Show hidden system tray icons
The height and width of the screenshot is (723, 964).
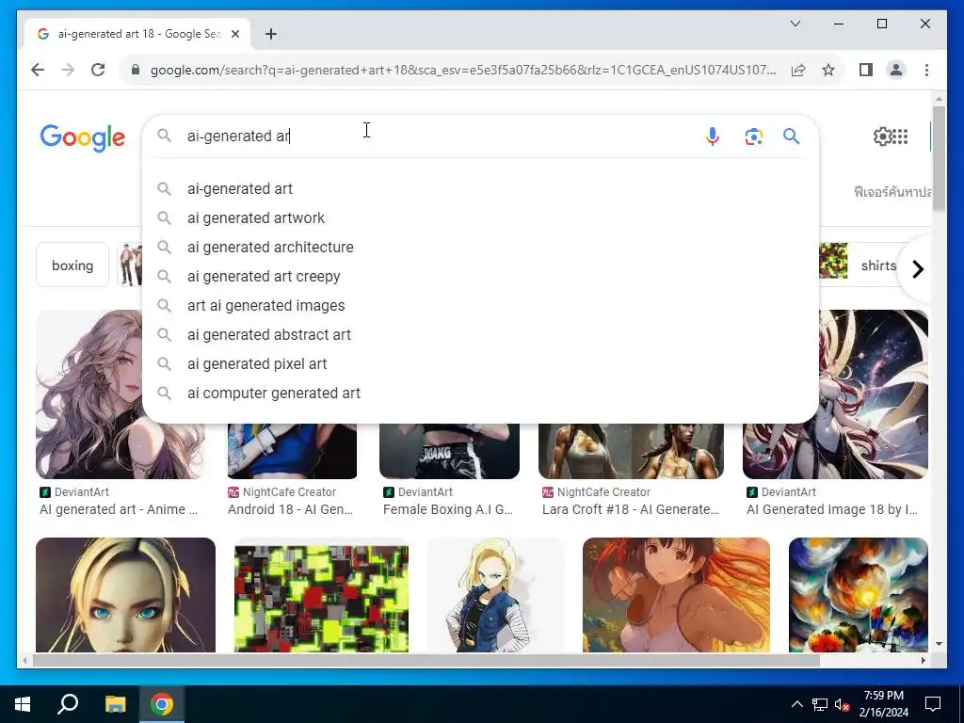tap(796, 704)
